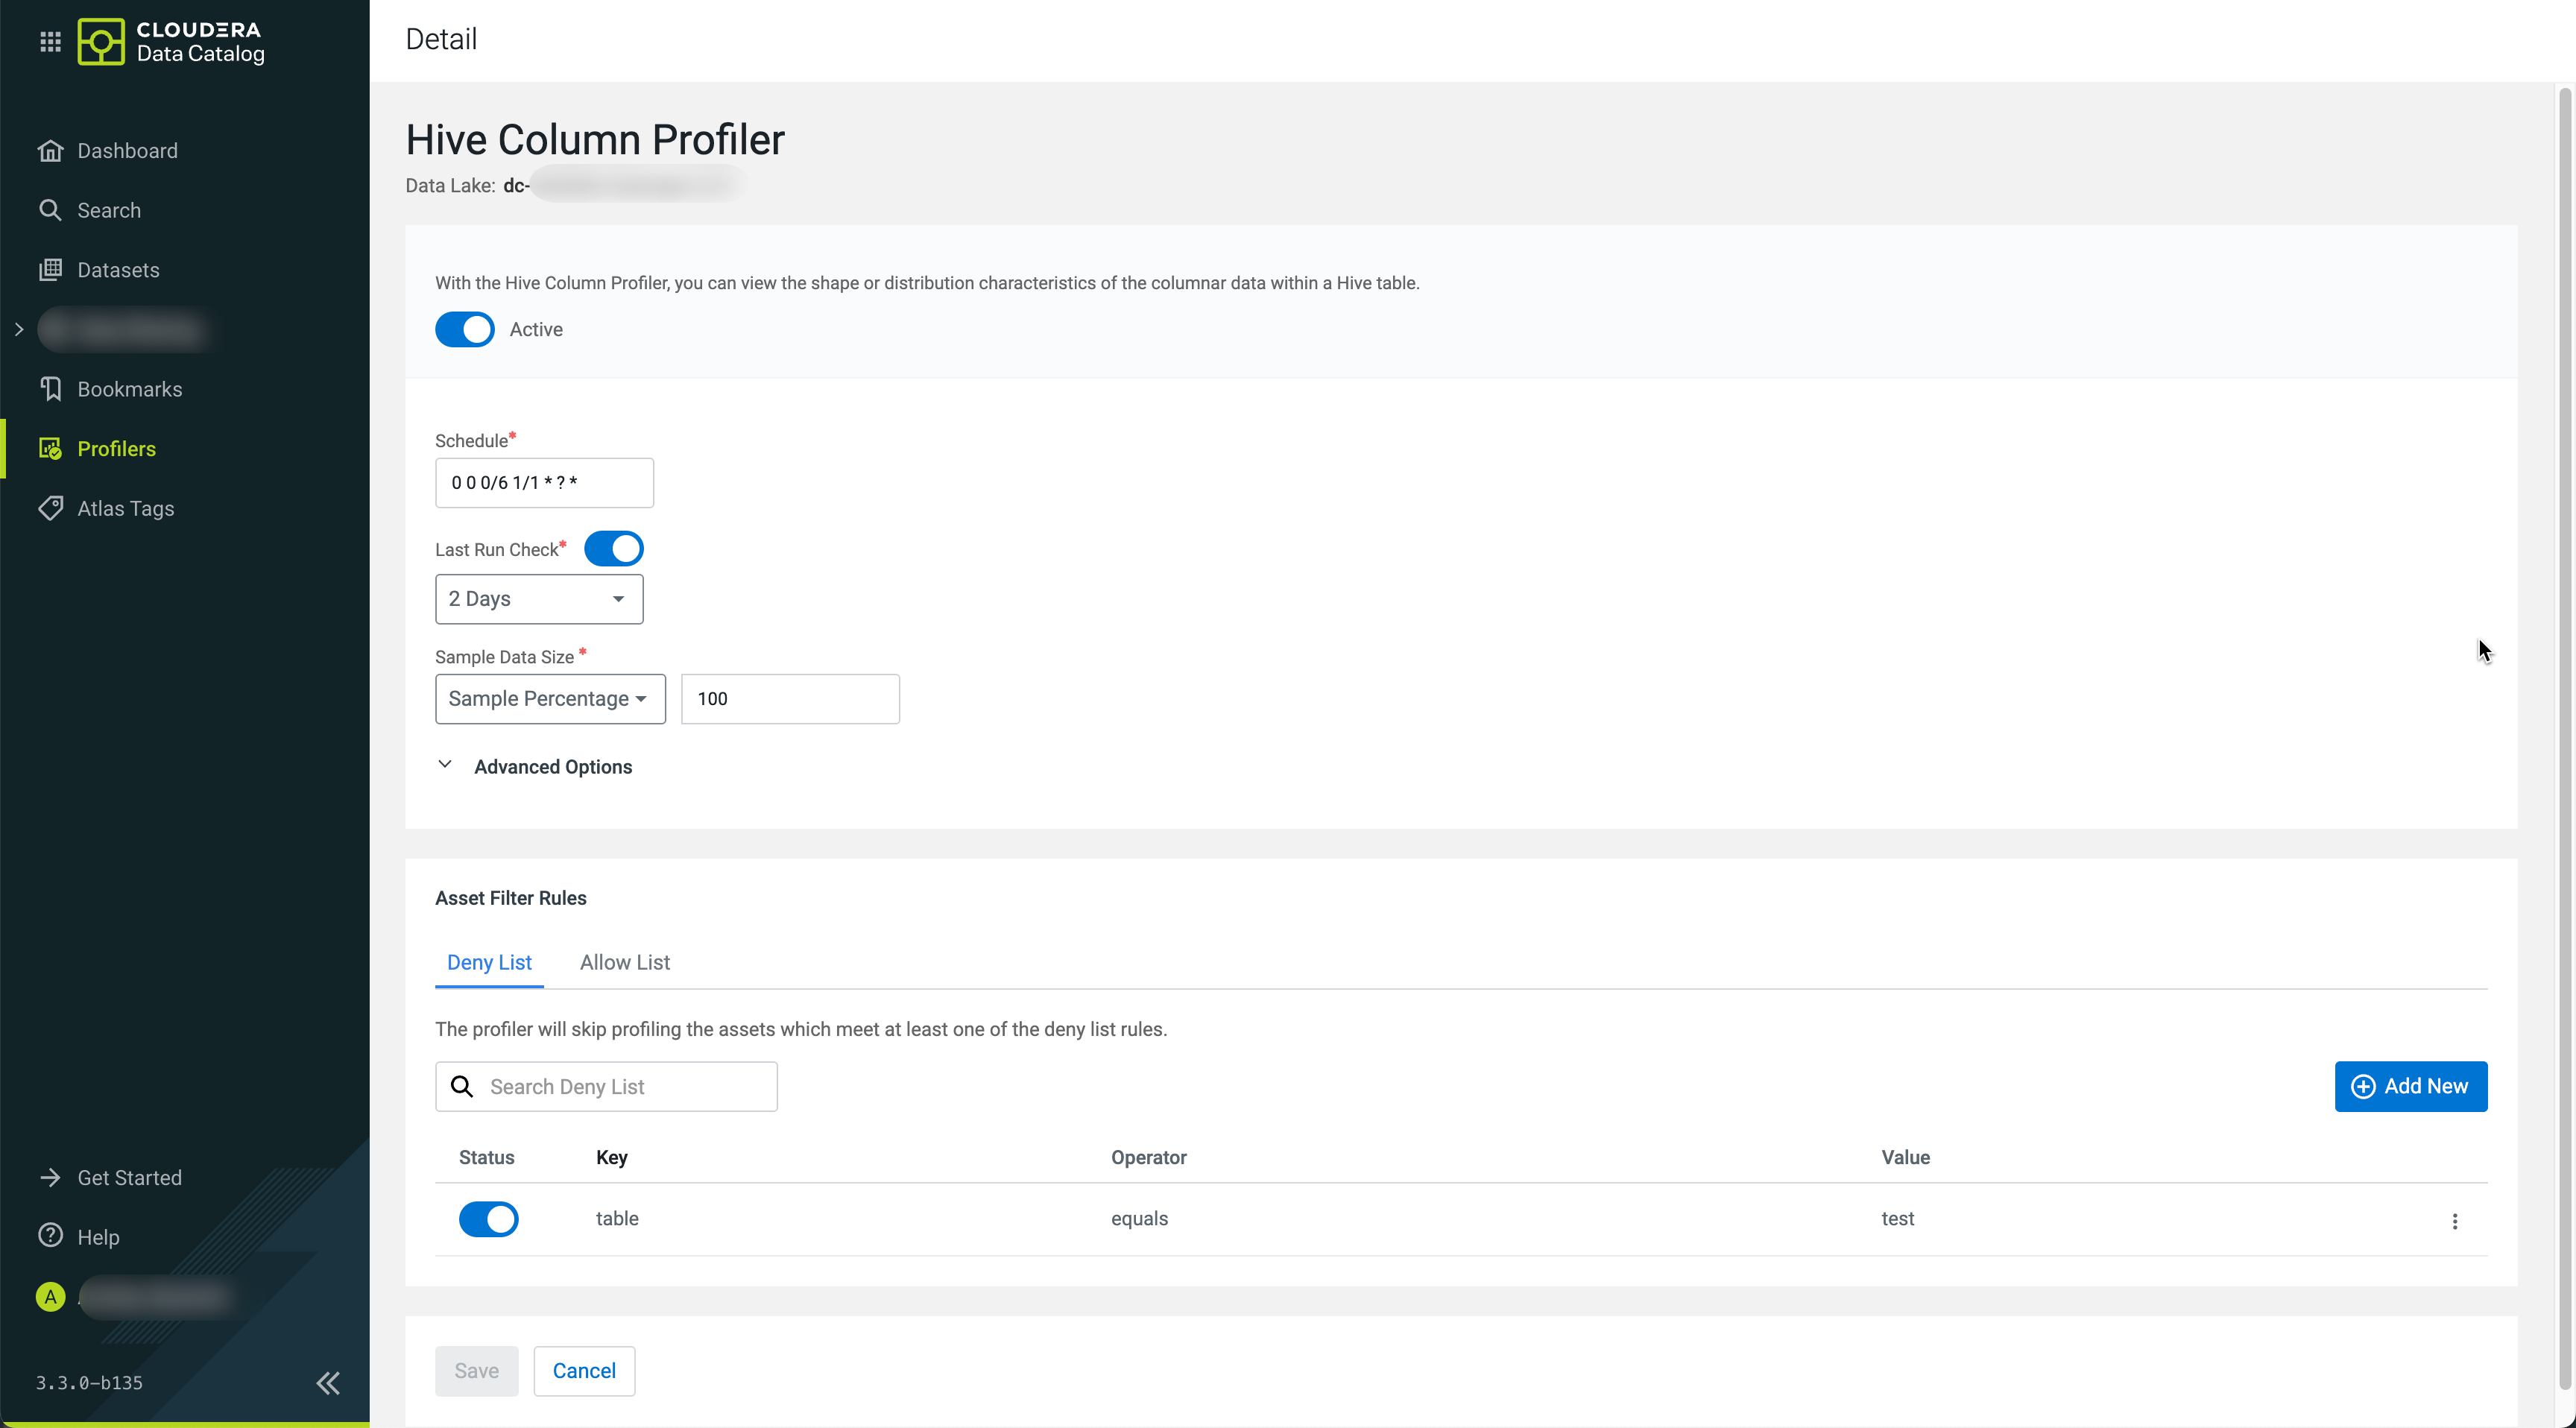Click the Bookmarks ribbon icon

pyautogui.click(x=50, y=389)
